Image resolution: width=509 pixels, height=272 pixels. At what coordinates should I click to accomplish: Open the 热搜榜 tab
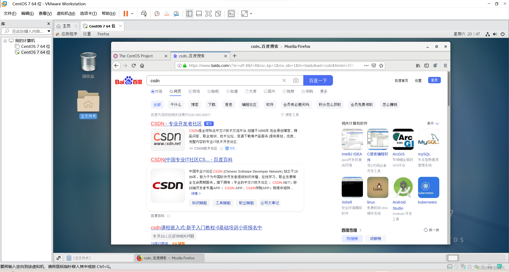tap(352, 239)
